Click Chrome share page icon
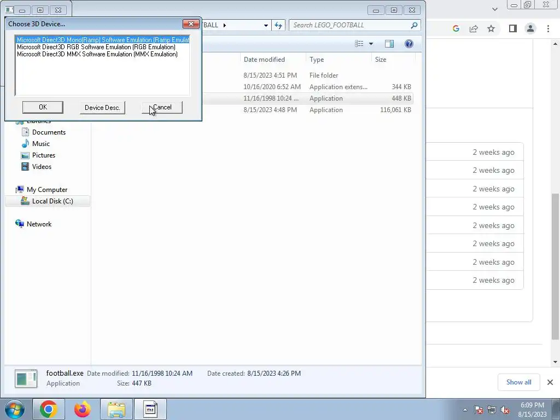The height and width of the screenshot is (420, 560). click(x=474, y=28)
